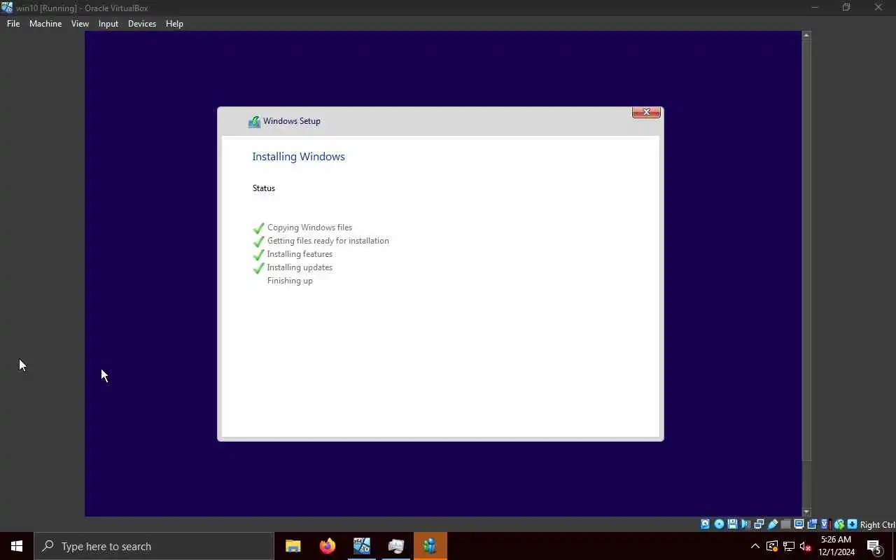The width and height of the screenshot is (896, 560).
Task: Show hidden system tray icons
Action: coord(755,546)
